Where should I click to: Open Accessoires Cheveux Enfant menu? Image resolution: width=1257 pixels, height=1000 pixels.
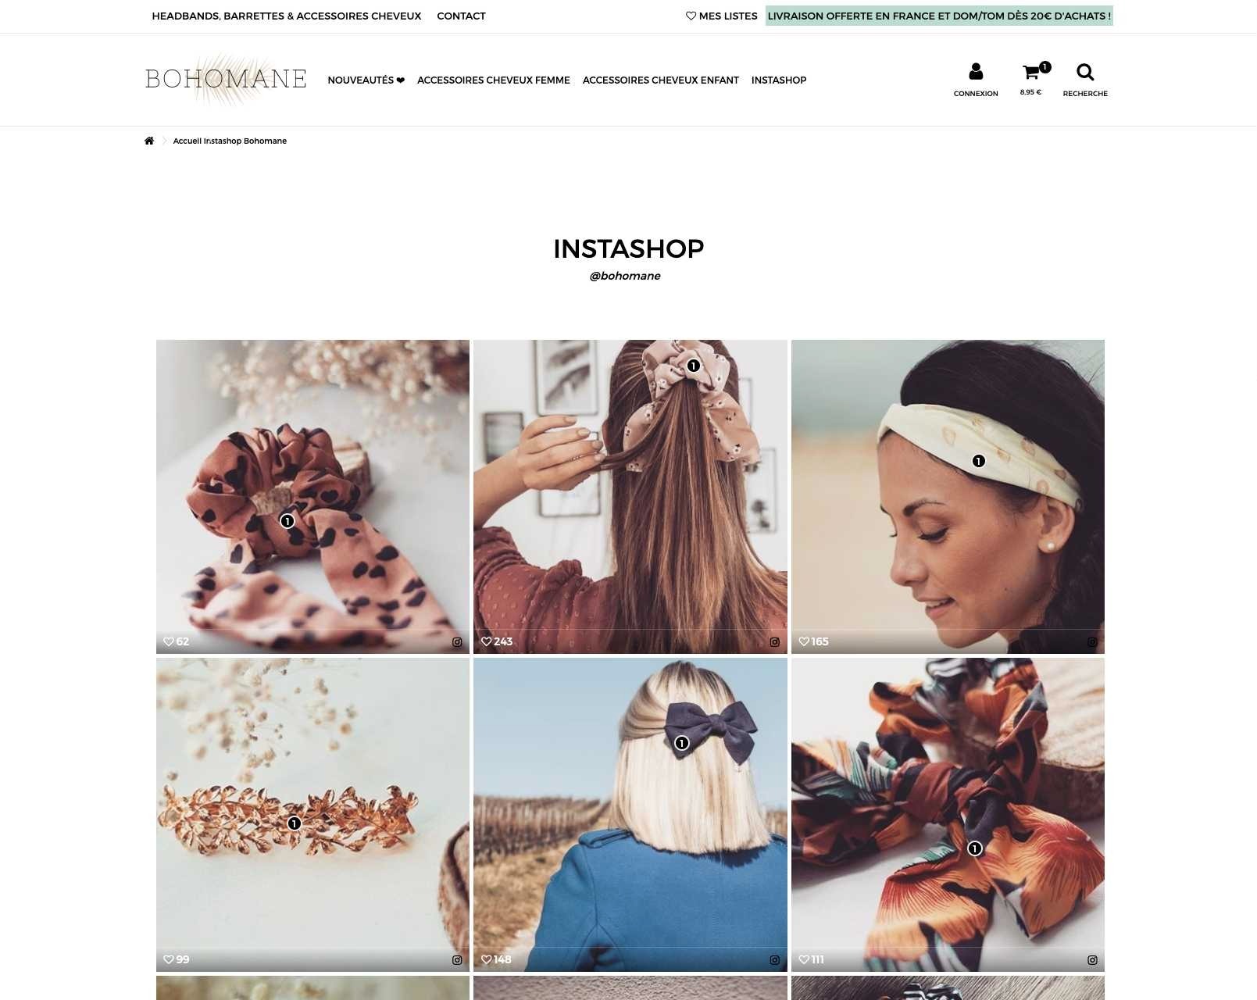click(661, 80)
